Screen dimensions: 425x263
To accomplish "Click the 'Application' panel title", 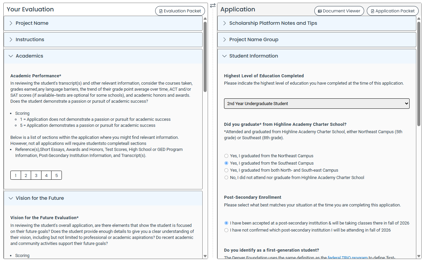I will (x=238, y=9).
